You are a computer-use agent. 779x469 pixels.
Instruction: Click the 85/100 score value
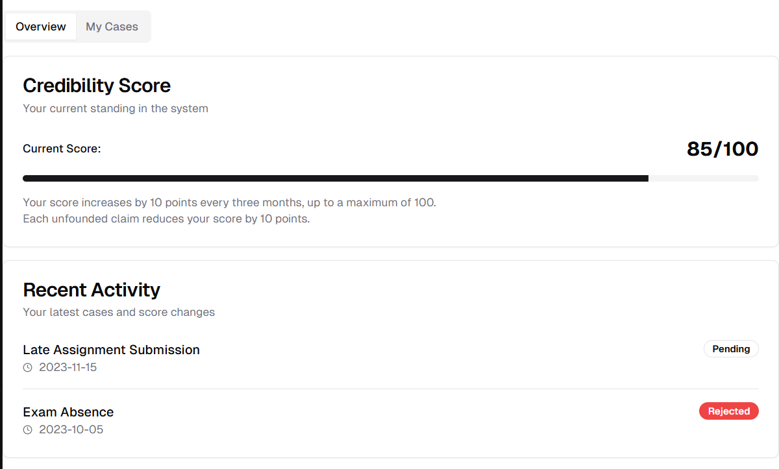[x=723, y=149]
